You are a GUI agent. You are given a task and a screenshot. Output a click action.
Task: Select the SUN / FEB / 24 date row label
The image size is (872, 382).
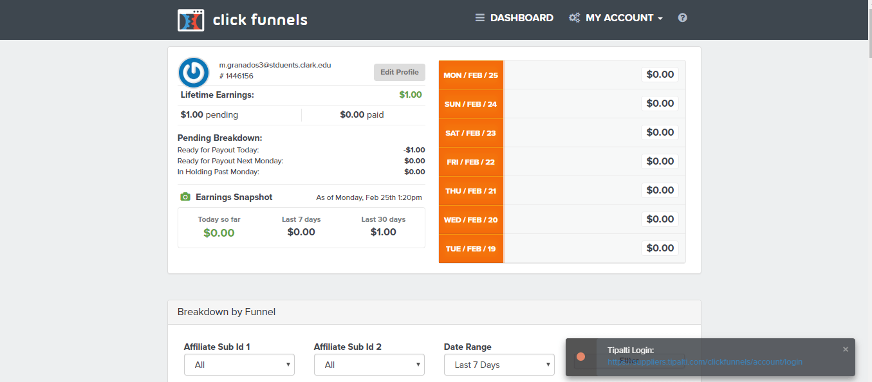(471, 104)
